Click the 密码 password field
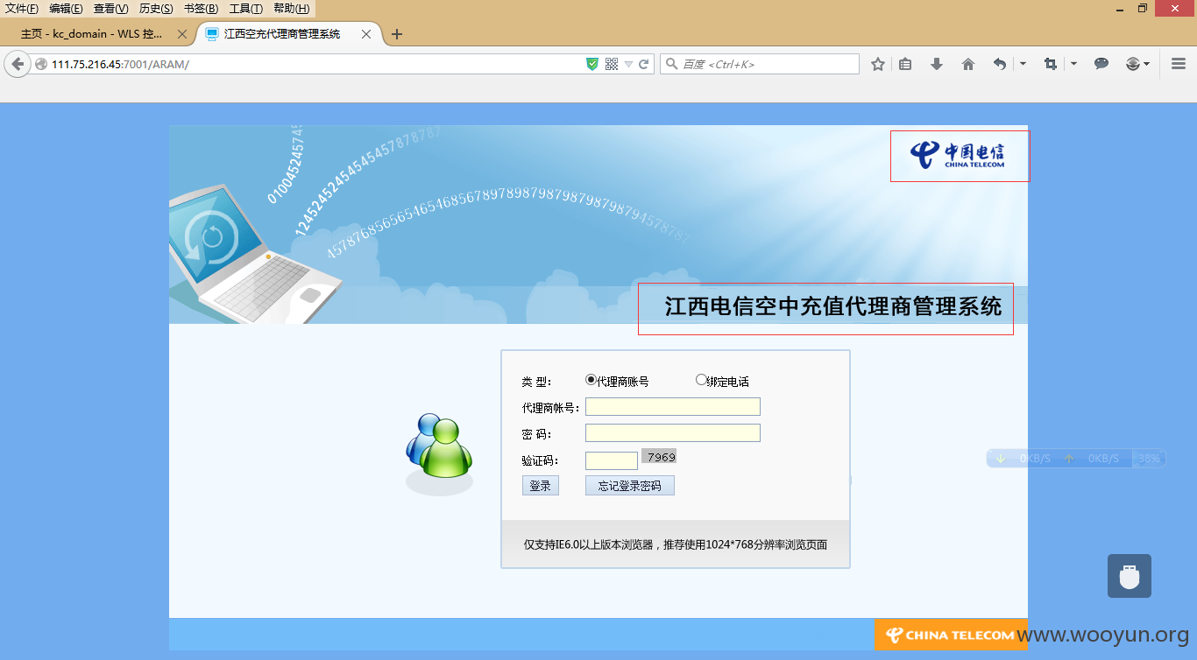 coord(673,433)
